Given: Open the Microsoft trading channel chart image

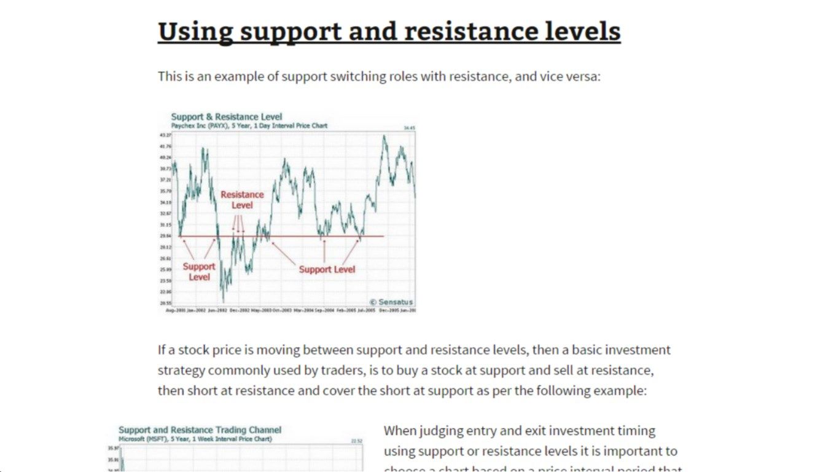Looking at the screenshot, I should [235, 447].
